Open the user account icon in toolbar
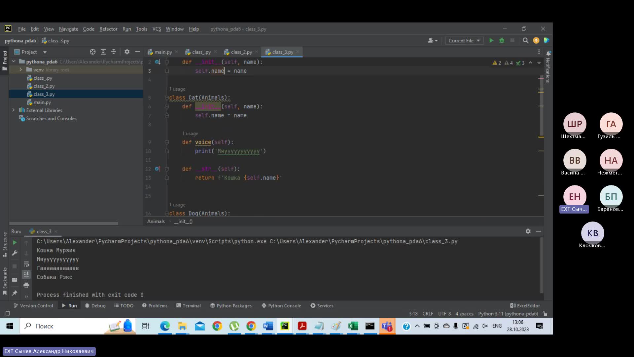The width and height of the screenshot is (634, 357). [x=432, y=40]
